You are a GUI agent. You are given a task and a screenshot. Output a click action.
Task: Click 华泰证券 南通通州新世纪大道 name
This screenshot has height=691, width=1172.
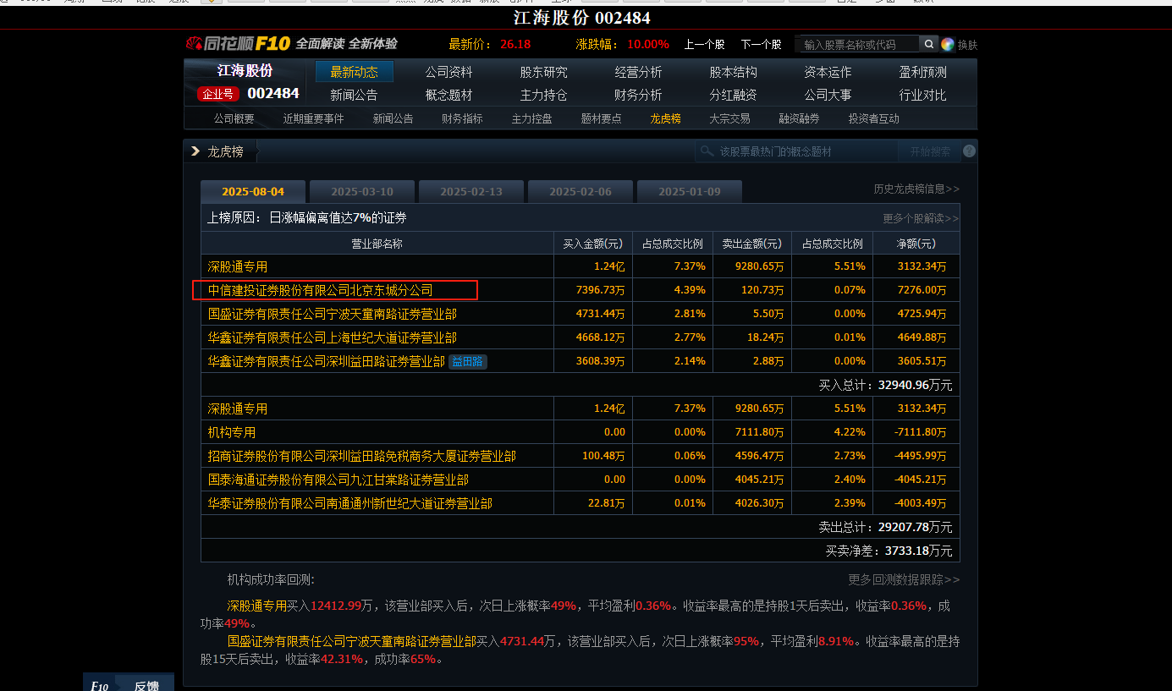350,503
